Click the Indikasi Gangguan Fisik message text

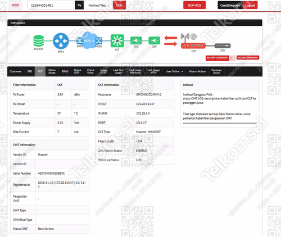click(219, 99)
